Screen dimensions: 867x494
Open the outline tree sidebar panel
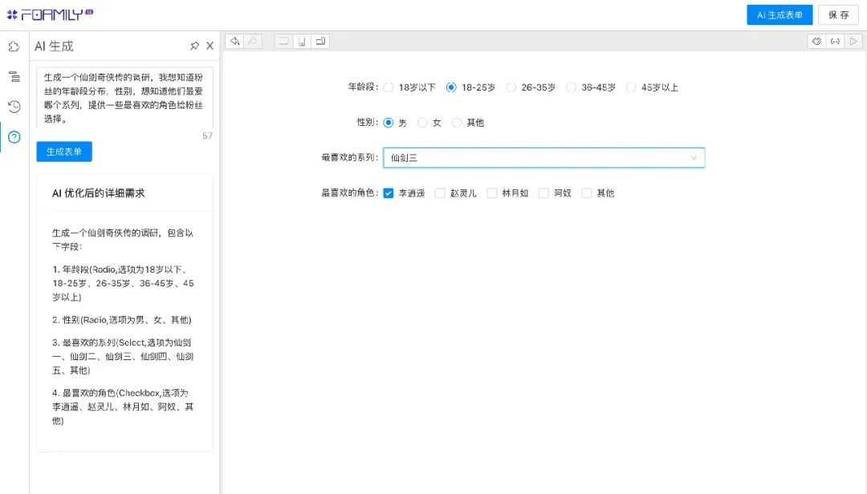(14, 76)
